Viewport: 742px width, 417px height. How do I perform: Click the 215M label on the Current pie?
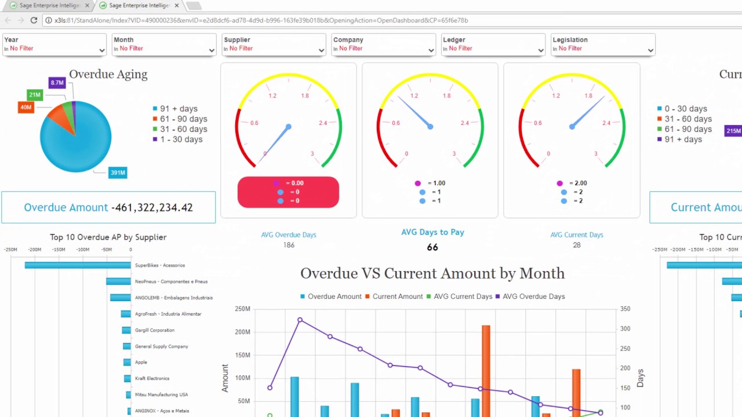pos(733,131)
